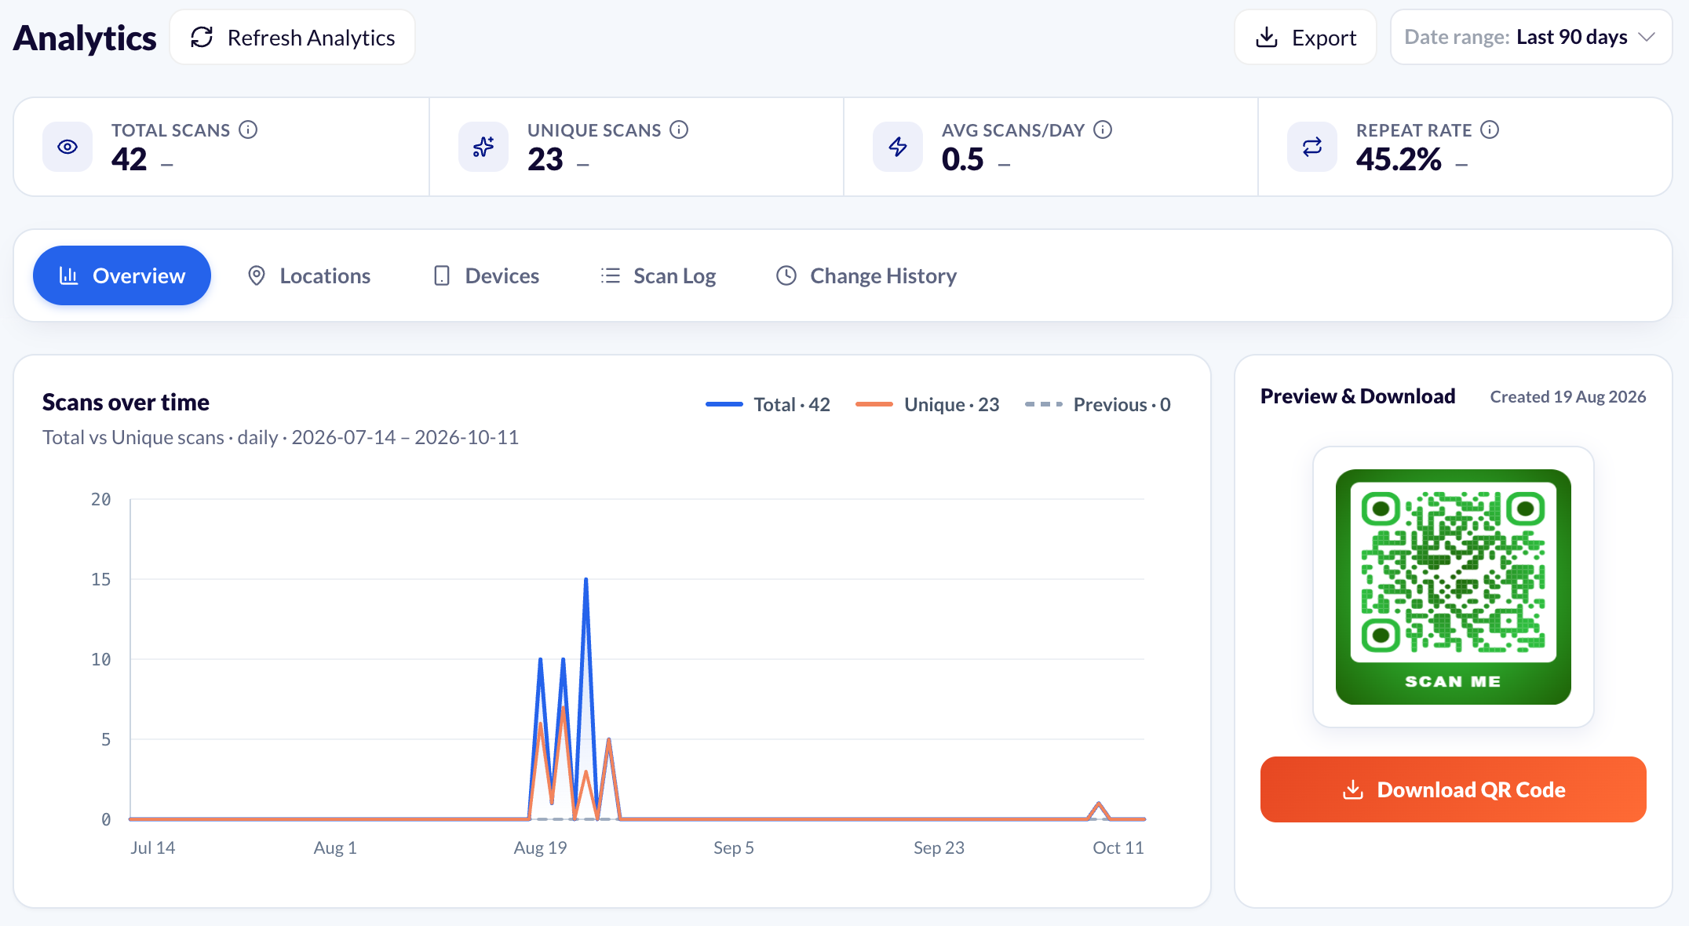This screenshot has width=1689, height=926.
Task: Click the info icon beside Repeat Rate
Action: (x=1490, y=129)
